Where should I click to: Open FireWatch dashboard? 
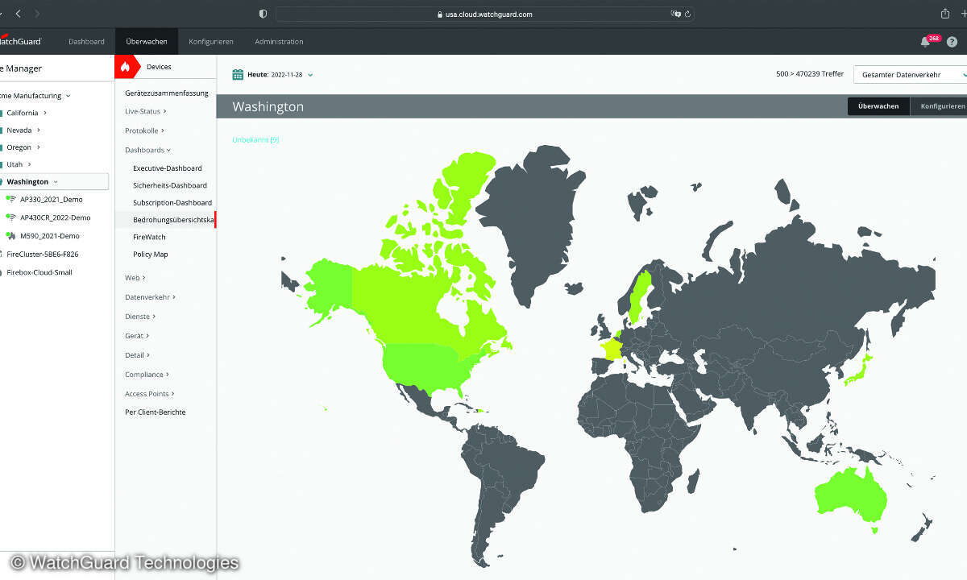pyautogui.click(x=149, y=237)
